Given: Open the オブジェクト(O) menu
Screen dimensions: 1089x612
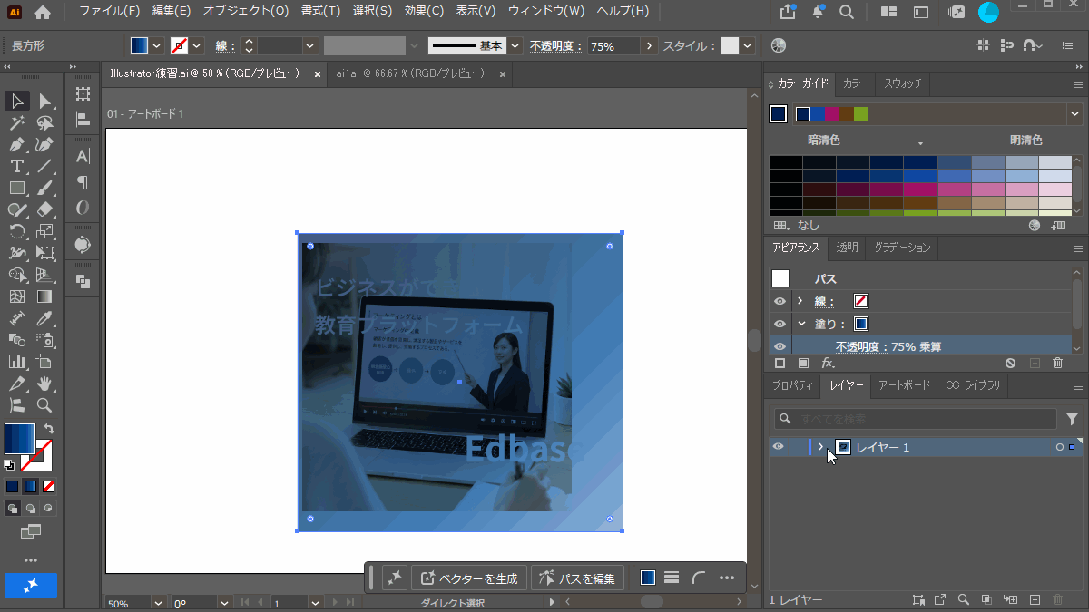Looking at the screenshot, I should 245,12.
